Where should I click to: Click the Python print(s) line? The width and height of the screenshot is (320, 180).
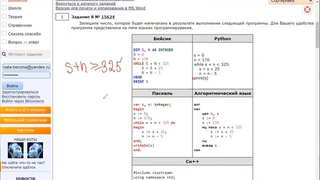(201, 78)
